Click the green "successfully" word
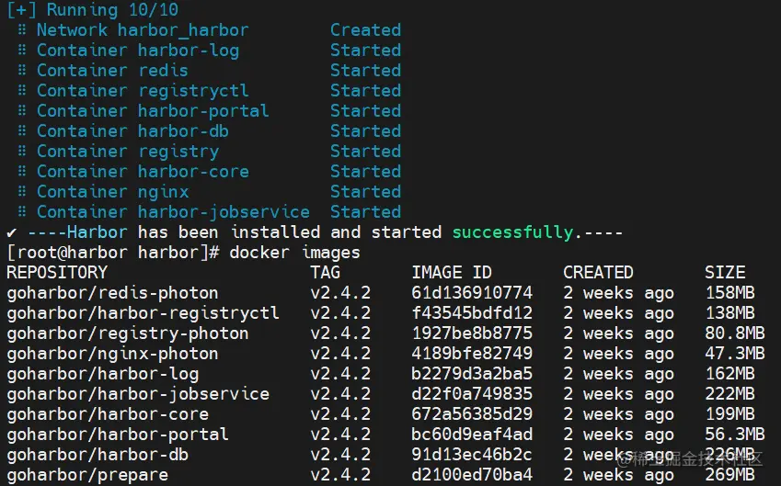 512,232
